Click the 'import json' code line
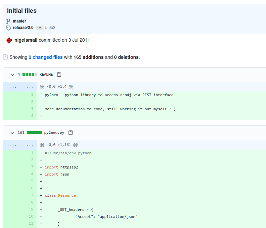The image size is (266, 228). (57, 174)
